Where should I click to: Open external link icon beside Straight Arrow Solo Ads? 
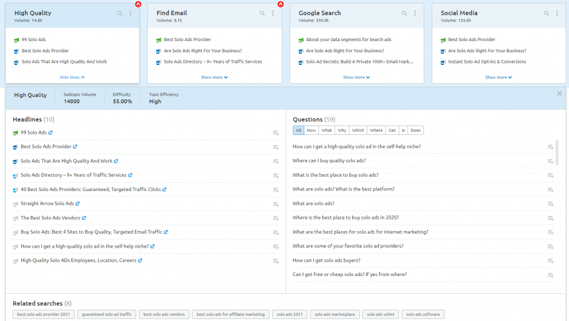click(x=77, y=204)
